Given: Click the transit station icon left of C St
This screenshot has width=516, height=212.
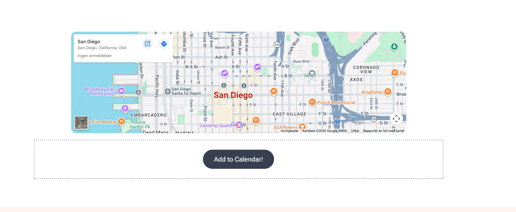Looking at the screenshot, I should pyautogui.click(x=224, y=85).
